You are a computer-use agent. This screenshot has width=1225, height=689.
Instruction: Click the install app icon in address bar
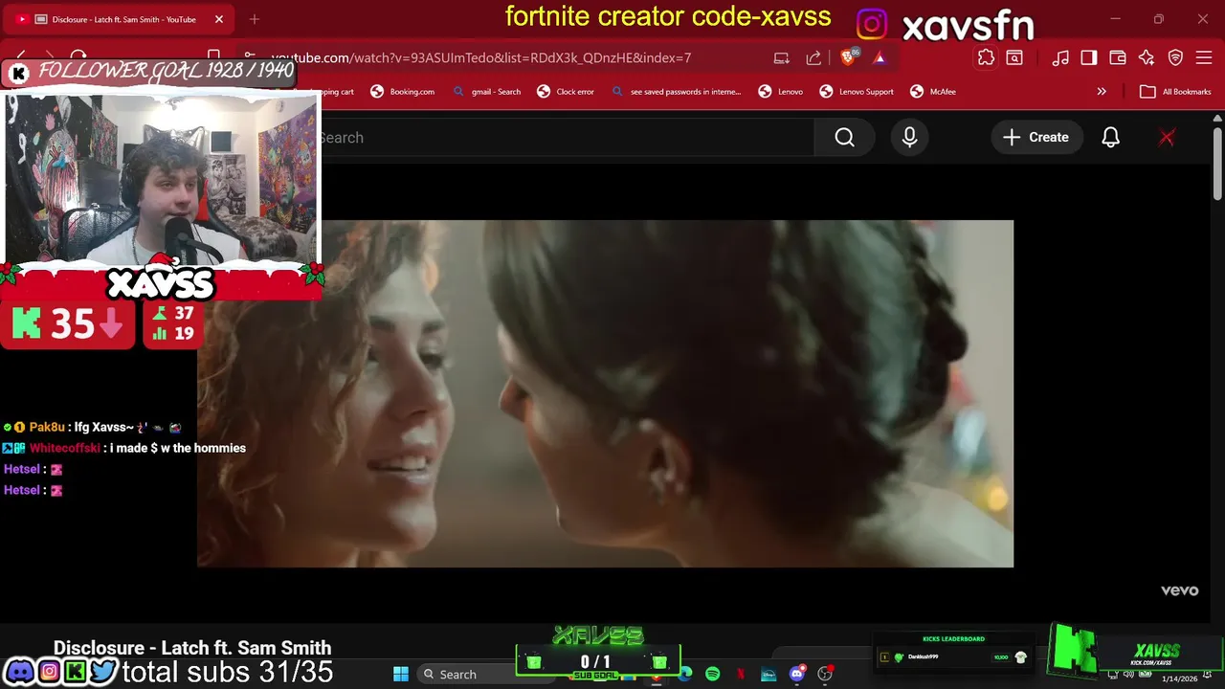tap(782, 57)
